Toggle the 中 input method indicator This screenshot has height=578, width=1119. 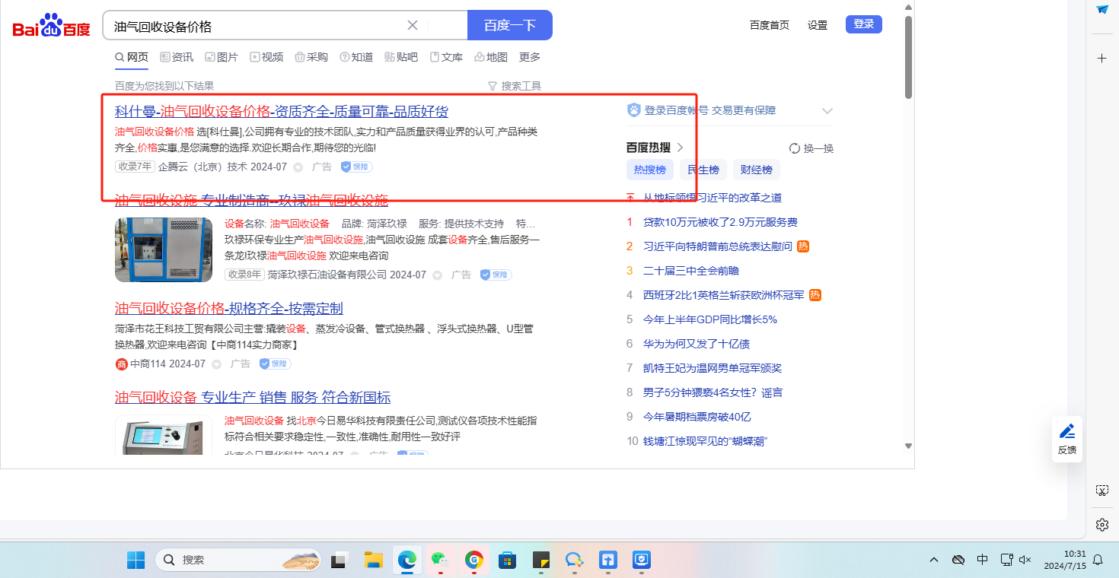982,560
